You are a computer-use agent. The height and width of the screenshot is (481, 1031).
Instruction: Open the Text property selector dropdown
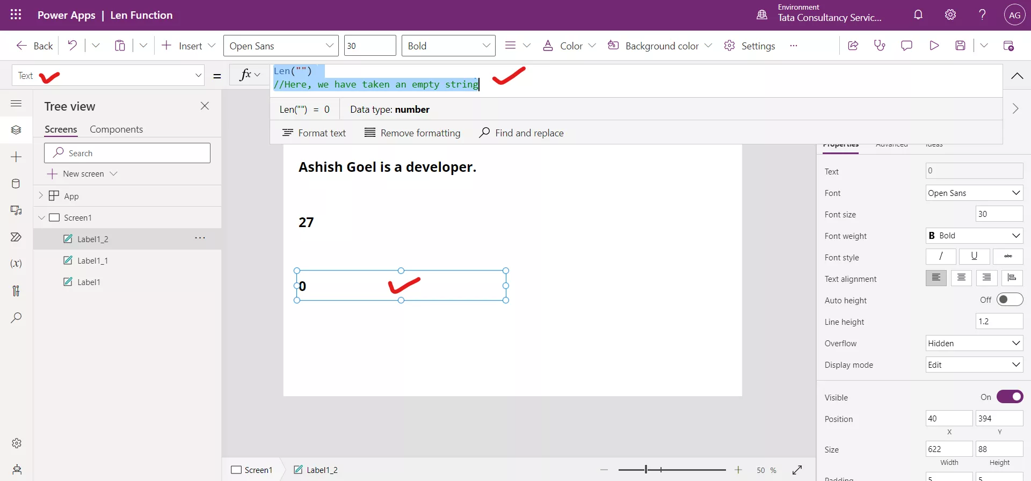pyautogui.click(x=108, y=75)
